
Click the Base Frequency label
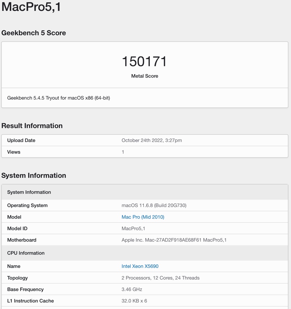[x=25, y=289]
